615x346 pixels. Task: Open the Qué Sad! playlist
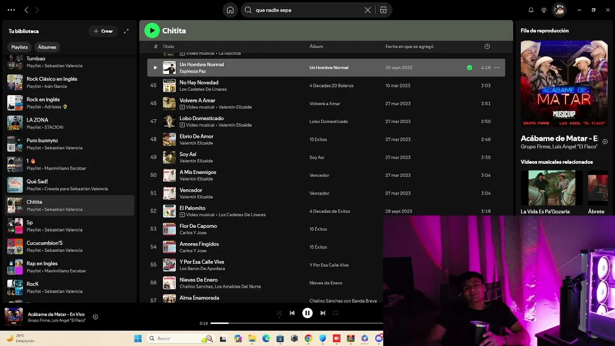[x=70, y=185]
